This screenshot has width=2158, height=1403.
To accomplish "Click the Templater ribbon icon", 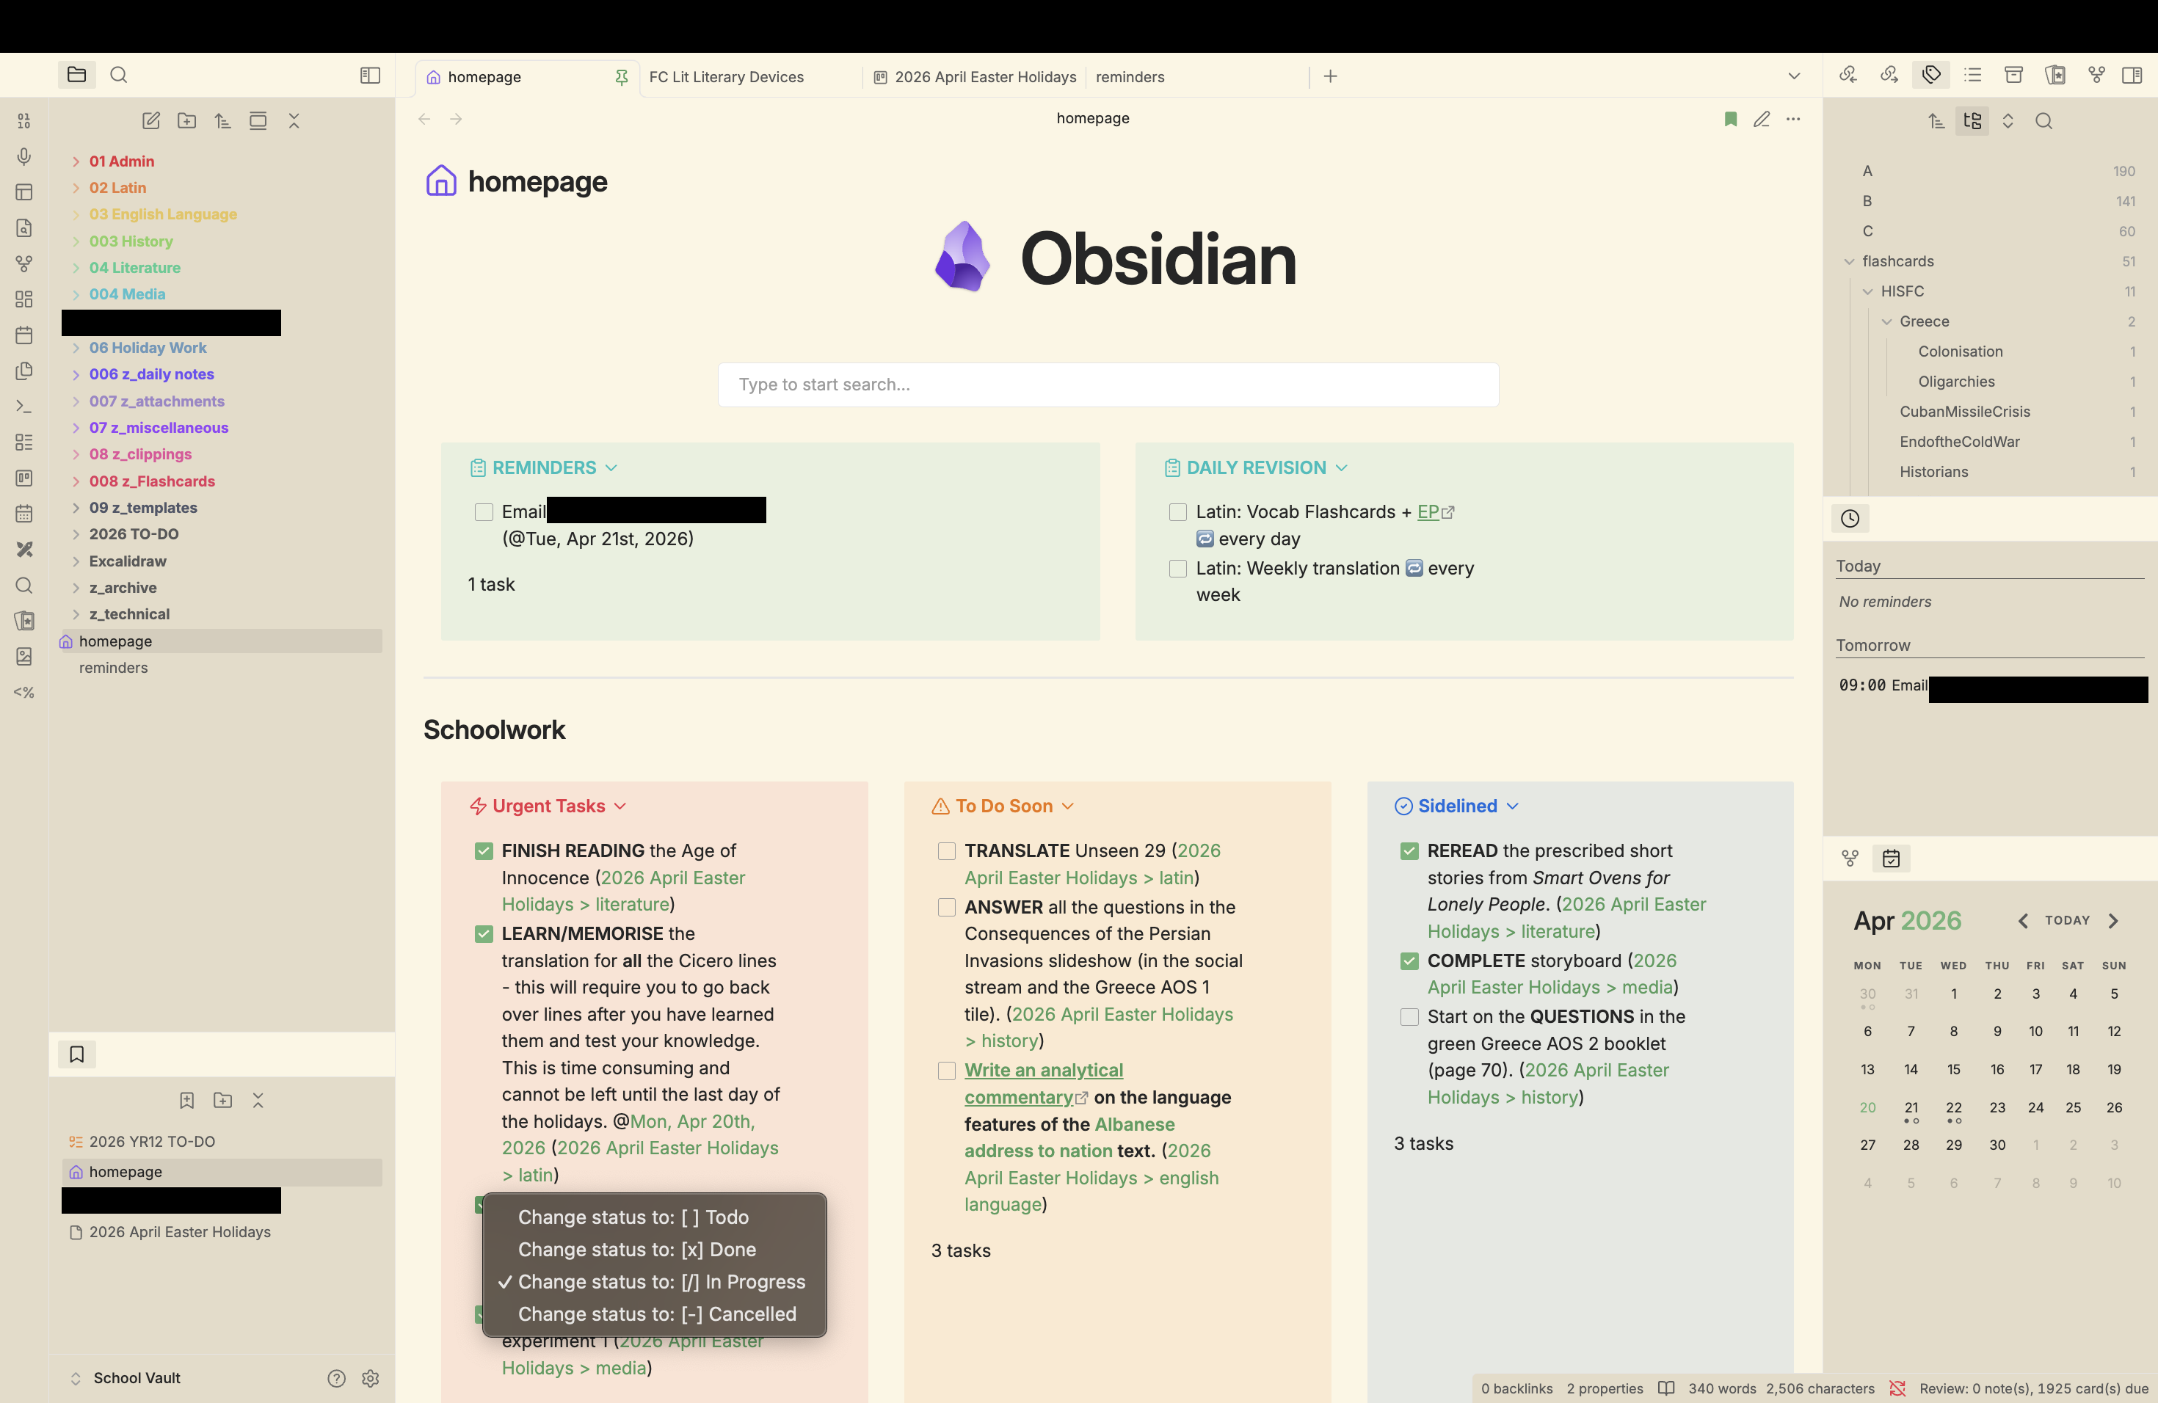I will pos(24,693).
